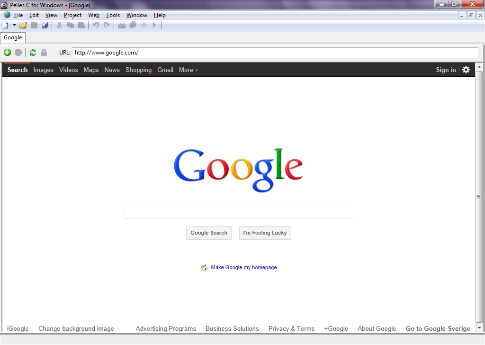Image resolution: width=485 pixels, height=345 pixels.
Task: Click the Cut scissors icon
Action: click(59, 26)
